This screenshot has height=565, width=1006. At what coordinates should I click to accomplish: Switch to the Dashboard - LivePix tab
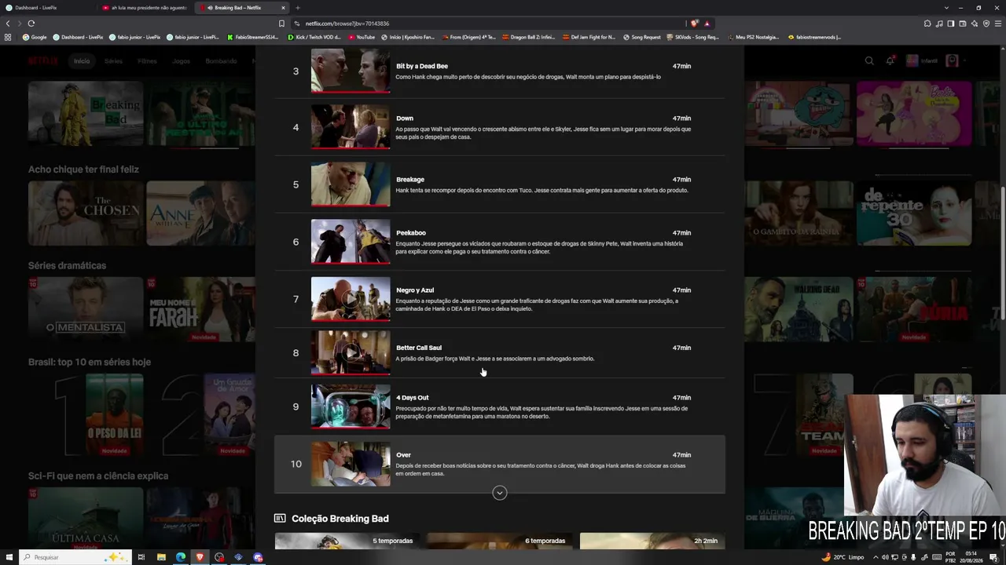[x=47, y=8]
